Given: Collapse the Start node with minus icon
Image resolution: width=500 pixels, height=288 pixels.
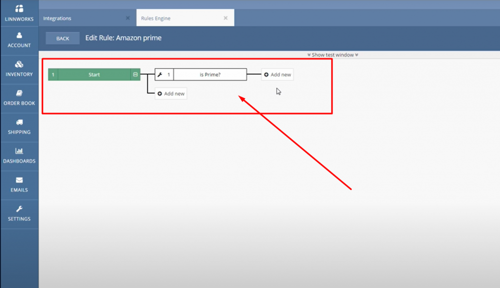Looking at the screenshot, I should click(x=135, y=75).
